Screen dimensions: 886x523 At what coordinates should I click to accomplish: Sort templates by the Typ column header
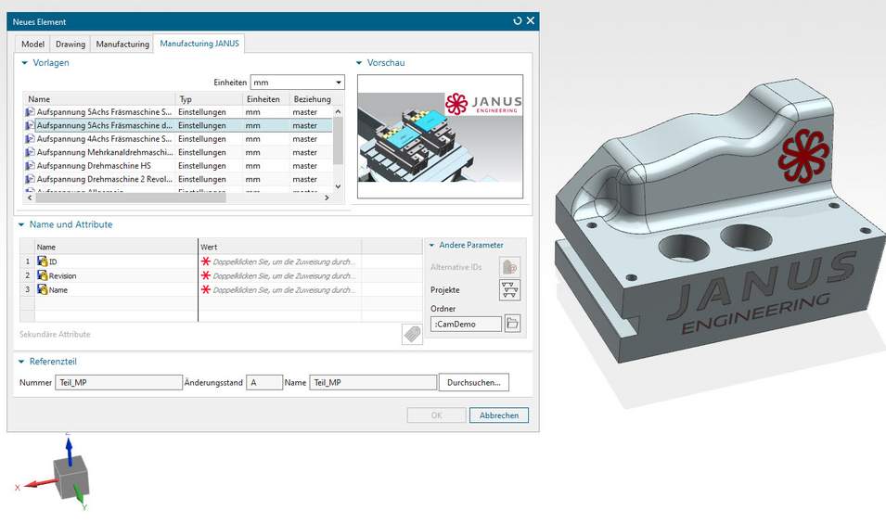[209, 99]
